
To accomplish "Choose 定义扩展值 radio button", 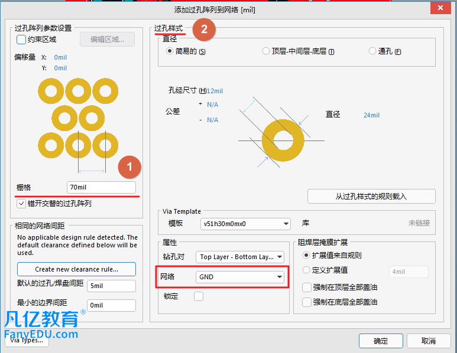I will 306,270.
